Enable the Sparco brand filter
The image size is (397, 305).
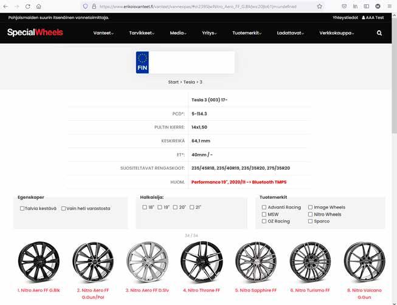coord(310,221)
